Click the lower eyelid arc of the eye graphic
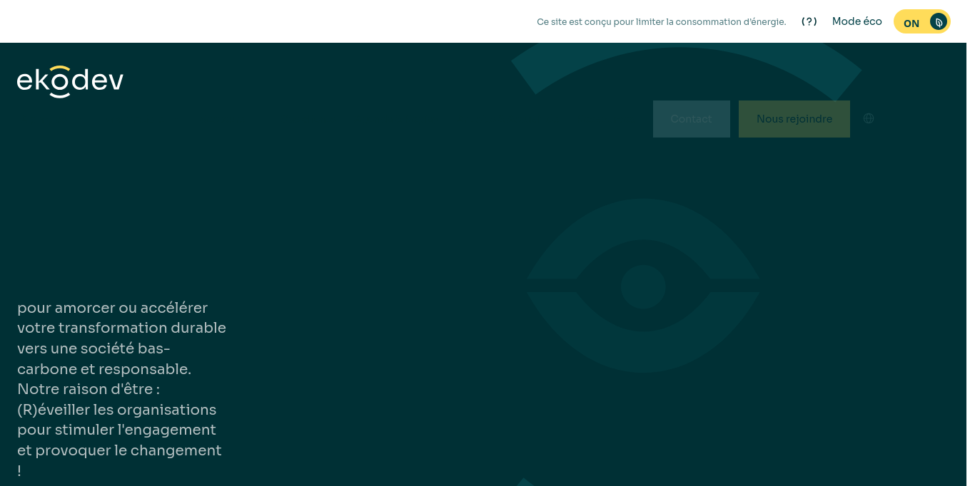 642,351
